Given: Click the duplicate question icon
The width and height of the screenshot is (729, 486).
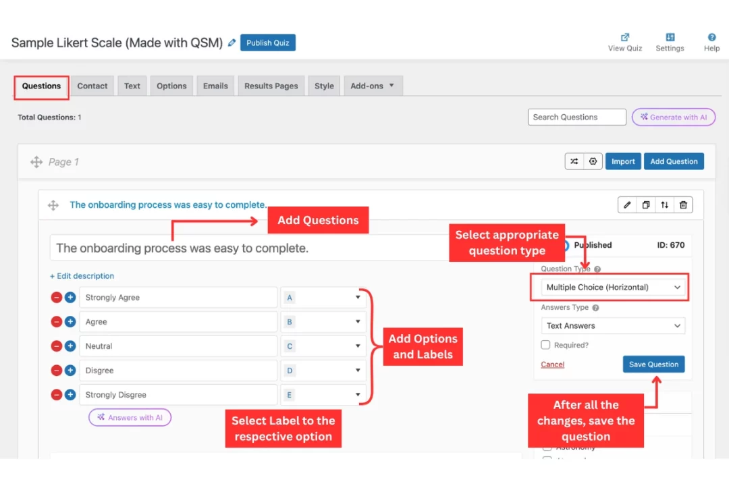Looking at the screenshot, I should click(646, 205).
